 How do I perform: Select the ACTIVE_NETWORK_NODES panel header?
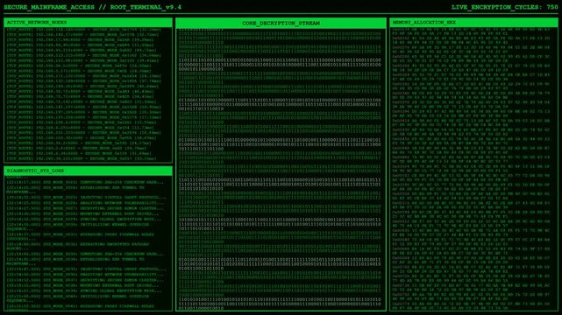[89, 23]
